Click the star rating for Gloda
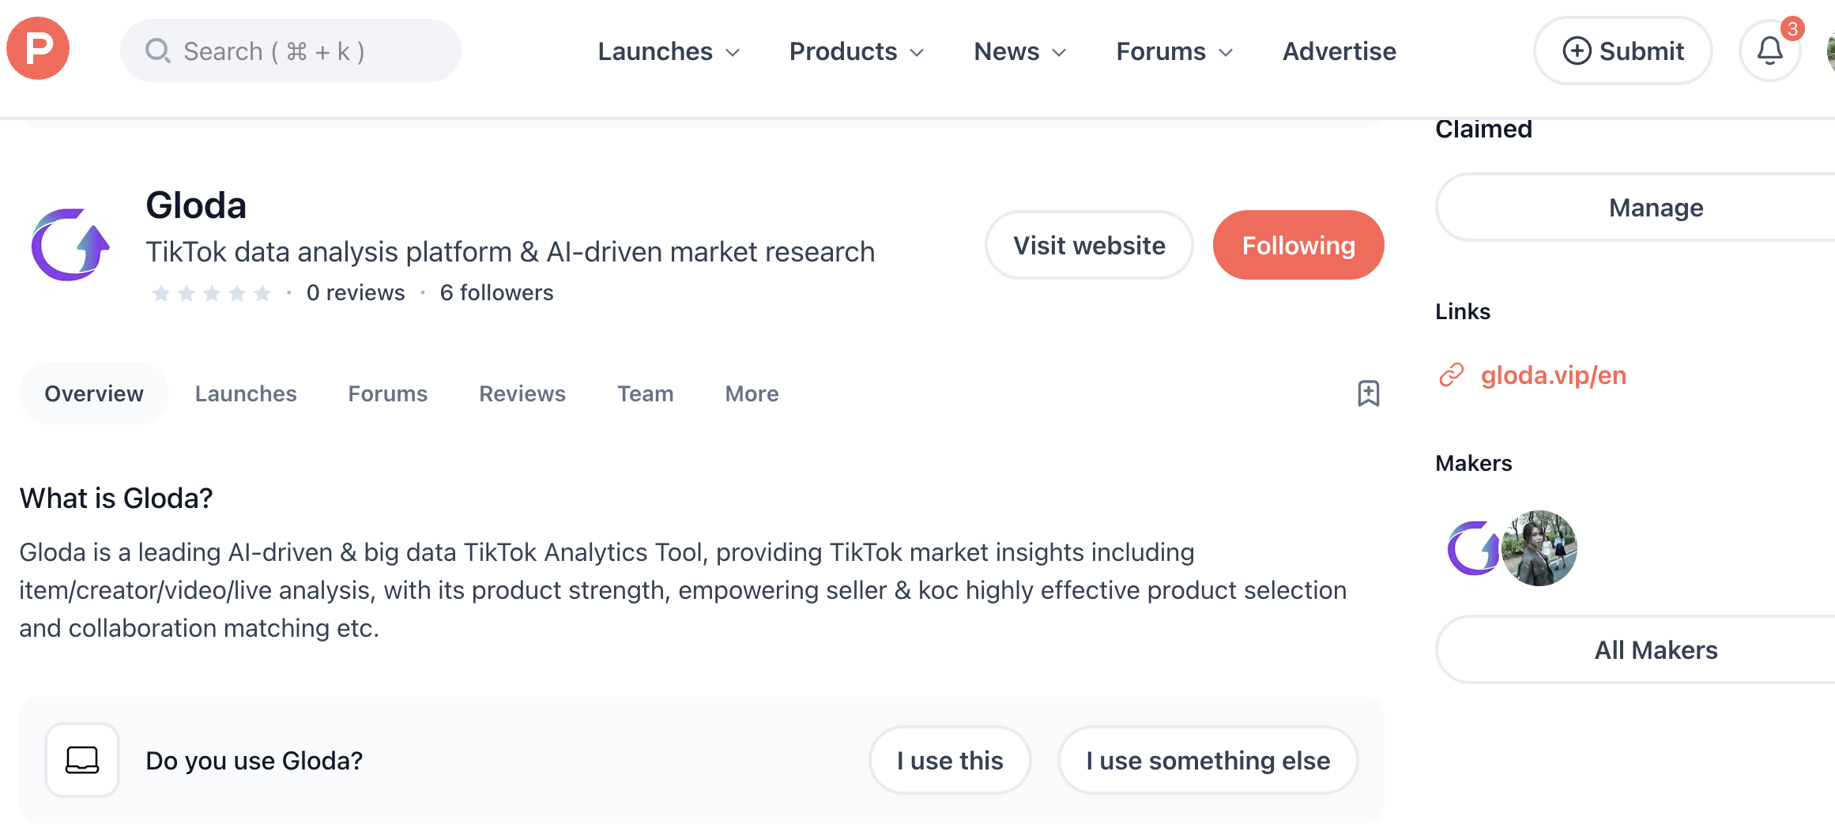The width and height of the screenshot is (1835, 839). [211, 294]
